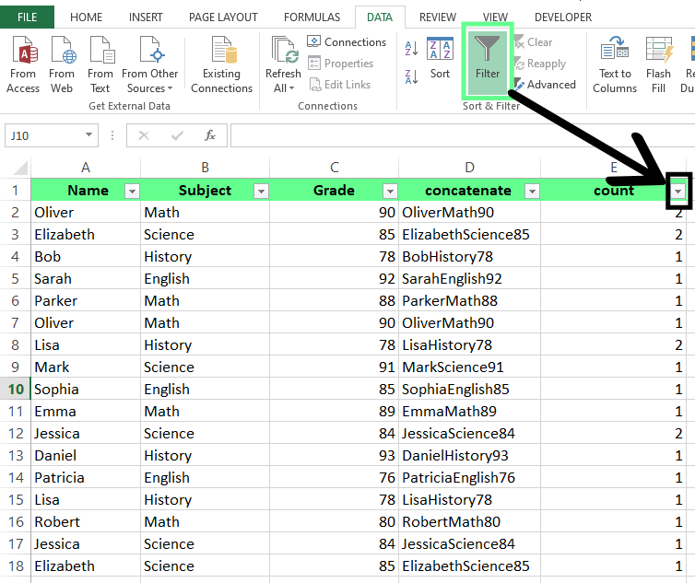Expand From Other Sources menu
The width and height of the screenshot is (695, 583).
coord(150,64)
